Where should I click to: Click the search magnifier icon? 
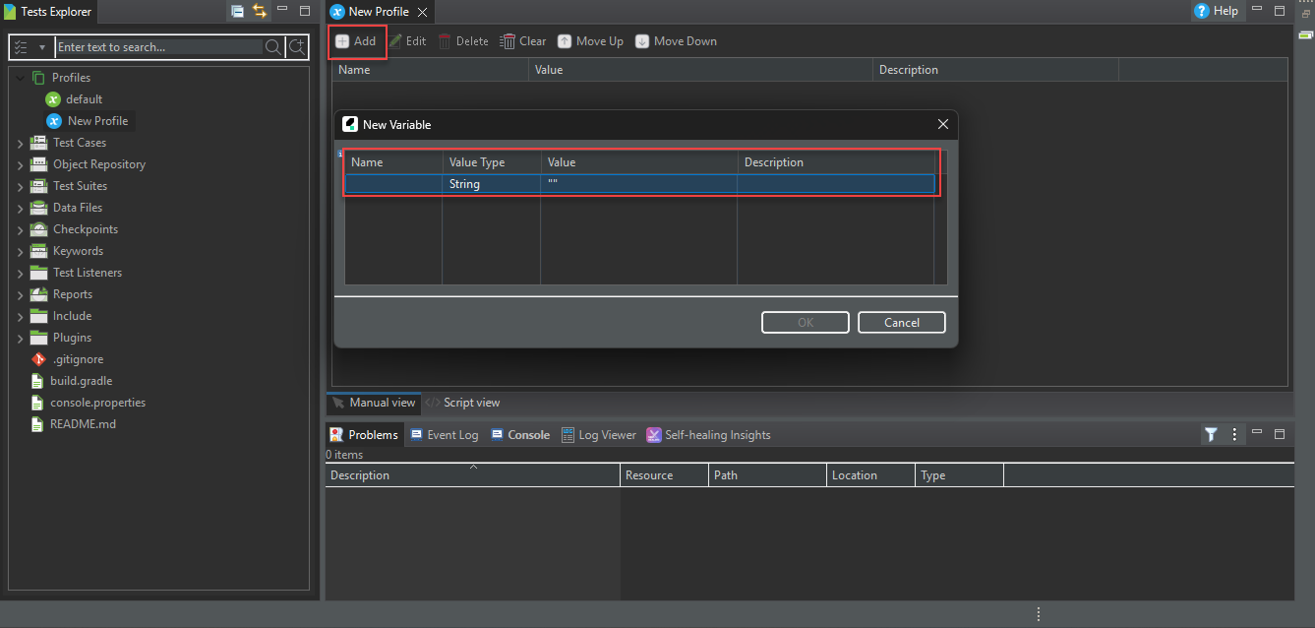coord(273,47)
